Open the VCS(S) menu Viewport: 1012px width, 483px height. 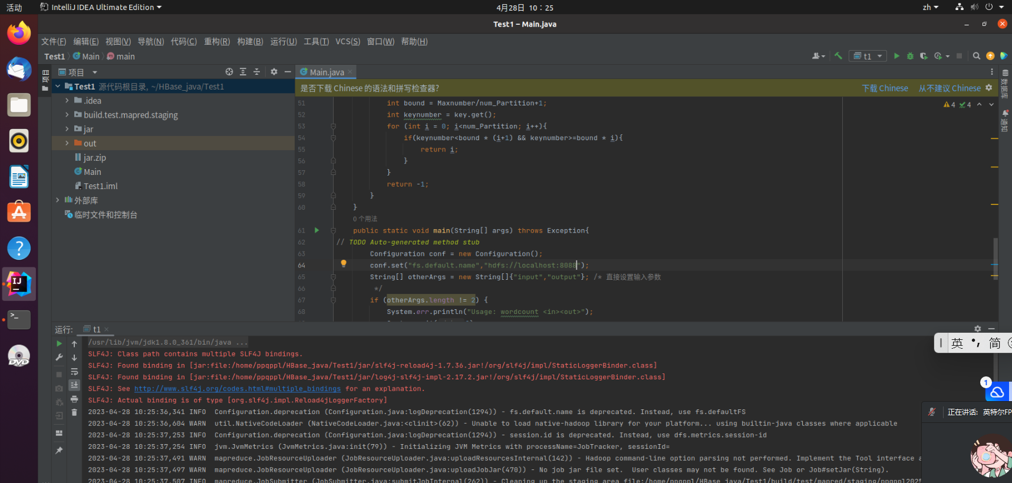[x=348, y=41]
